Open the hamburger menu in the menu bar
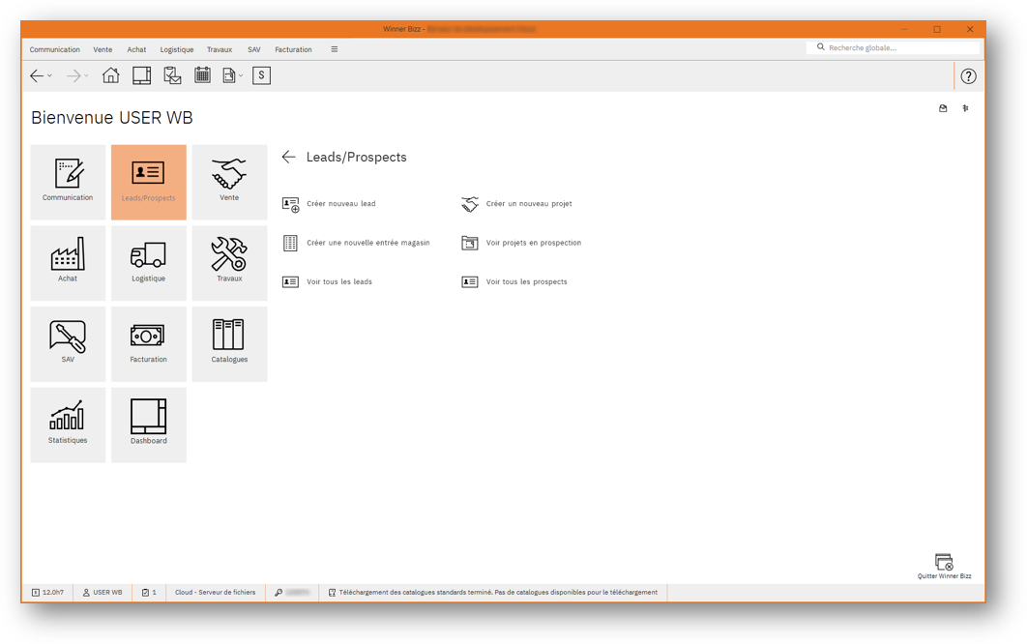 pos(334,48)
